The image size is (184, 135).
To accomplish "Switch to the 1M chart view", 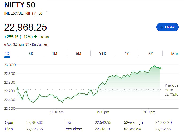I will pyautogui.click(x=55, y=54).
